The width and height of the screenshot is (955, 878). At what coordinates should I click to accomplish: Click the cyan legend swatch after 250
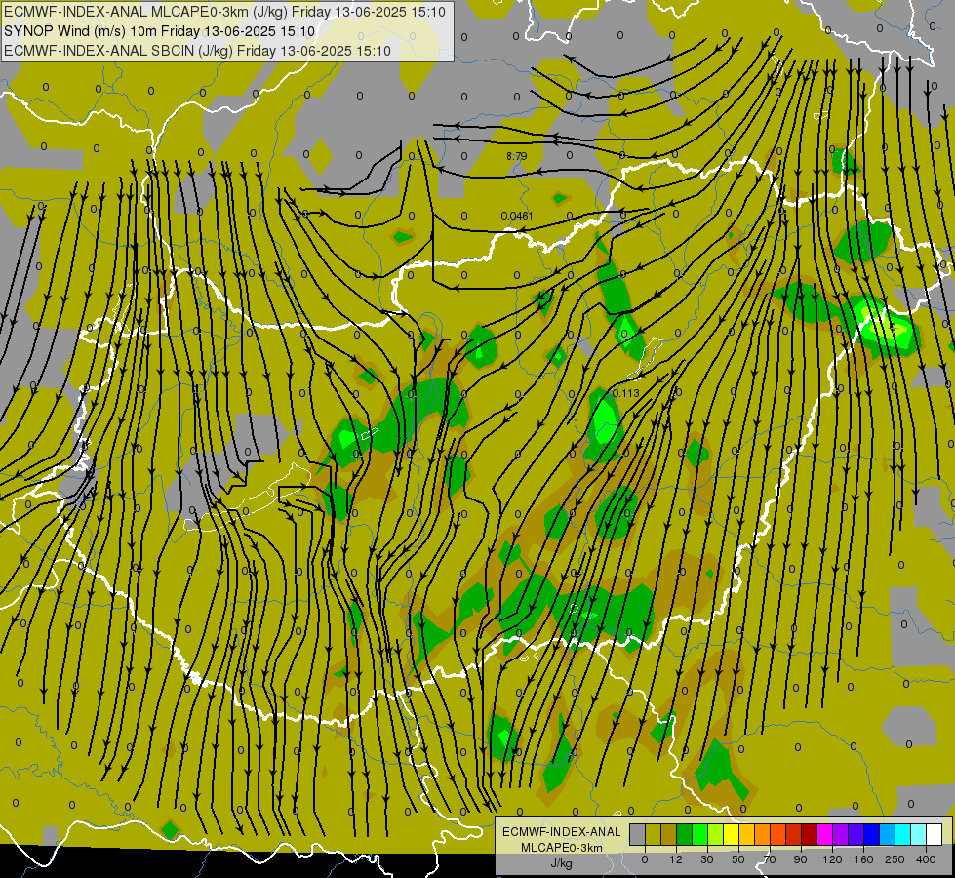click(902, 834)
